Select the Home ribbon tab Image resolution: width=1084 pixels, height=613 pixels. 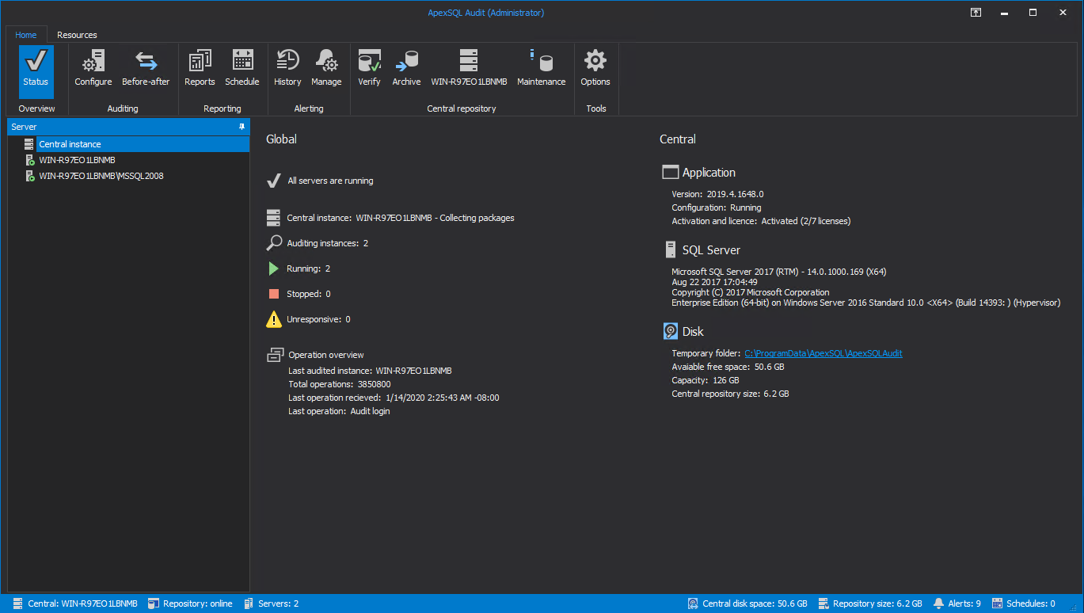[x=26, y=35]
